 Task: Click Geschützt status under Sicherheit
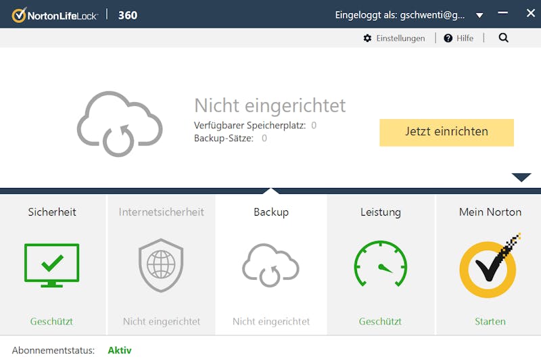coord(52,321)
